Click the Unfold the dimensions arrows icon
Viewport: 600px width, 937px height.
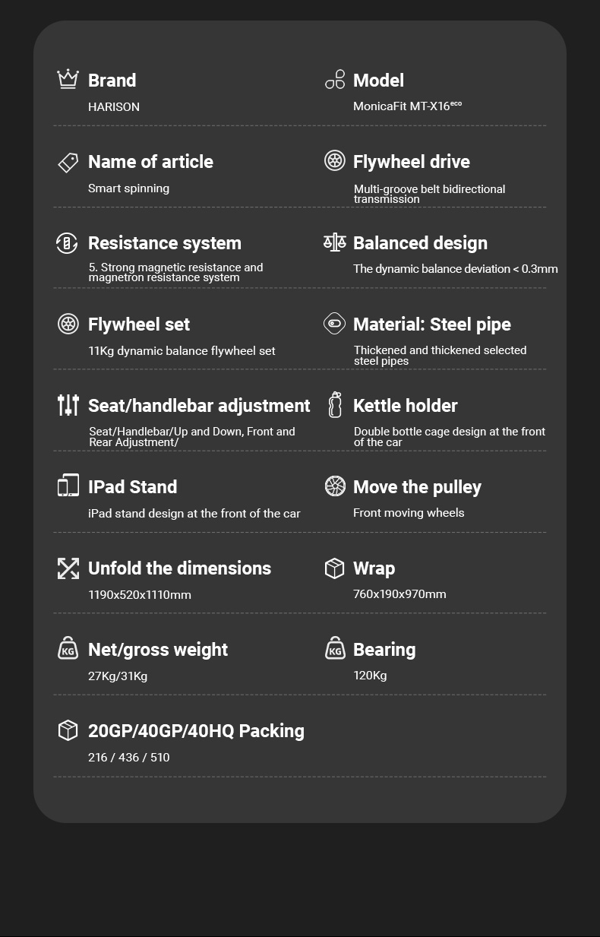68,568
